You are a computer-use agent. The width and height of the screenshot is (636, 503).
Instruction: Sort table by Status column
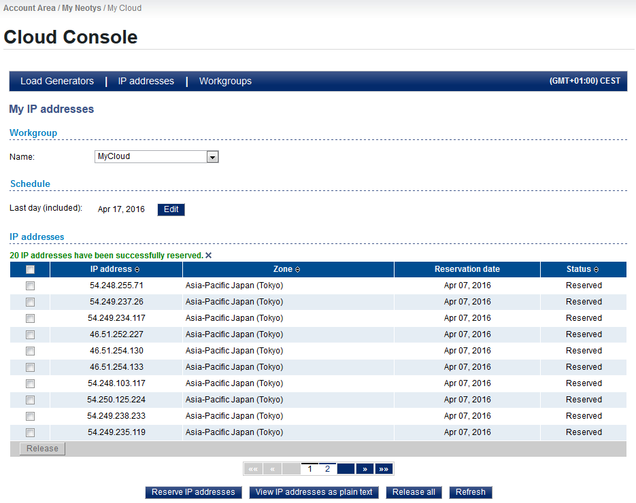(x=583, y=270)
